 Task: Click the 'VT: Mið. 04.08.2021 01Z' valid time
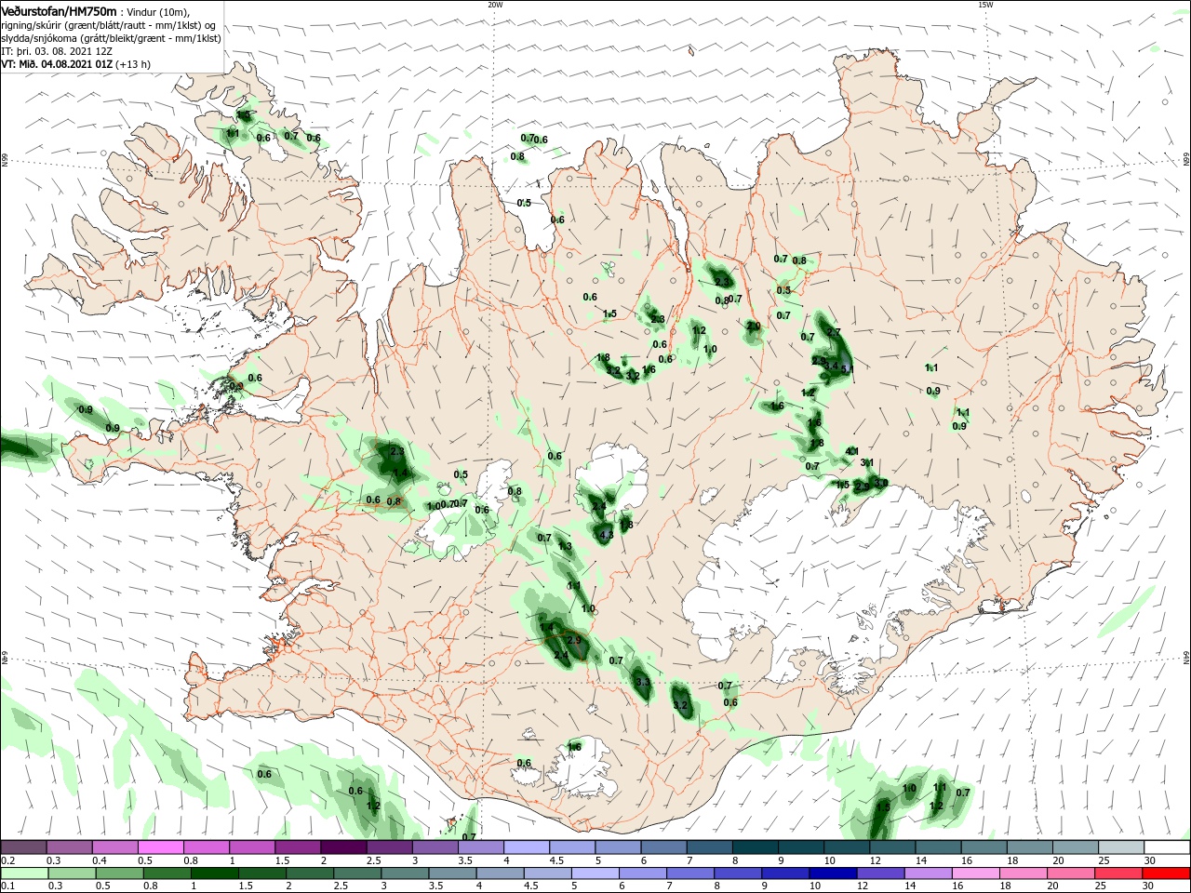pos(56,64)
